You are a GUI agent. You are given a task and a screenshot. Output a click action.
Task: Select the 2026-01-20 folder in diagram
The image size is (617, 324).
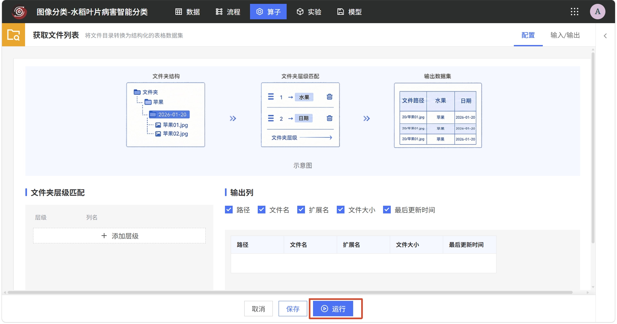(x=169, y=114)
